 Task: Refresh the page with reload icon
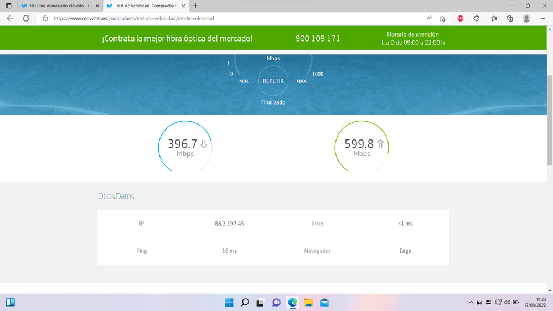(25, 18)
